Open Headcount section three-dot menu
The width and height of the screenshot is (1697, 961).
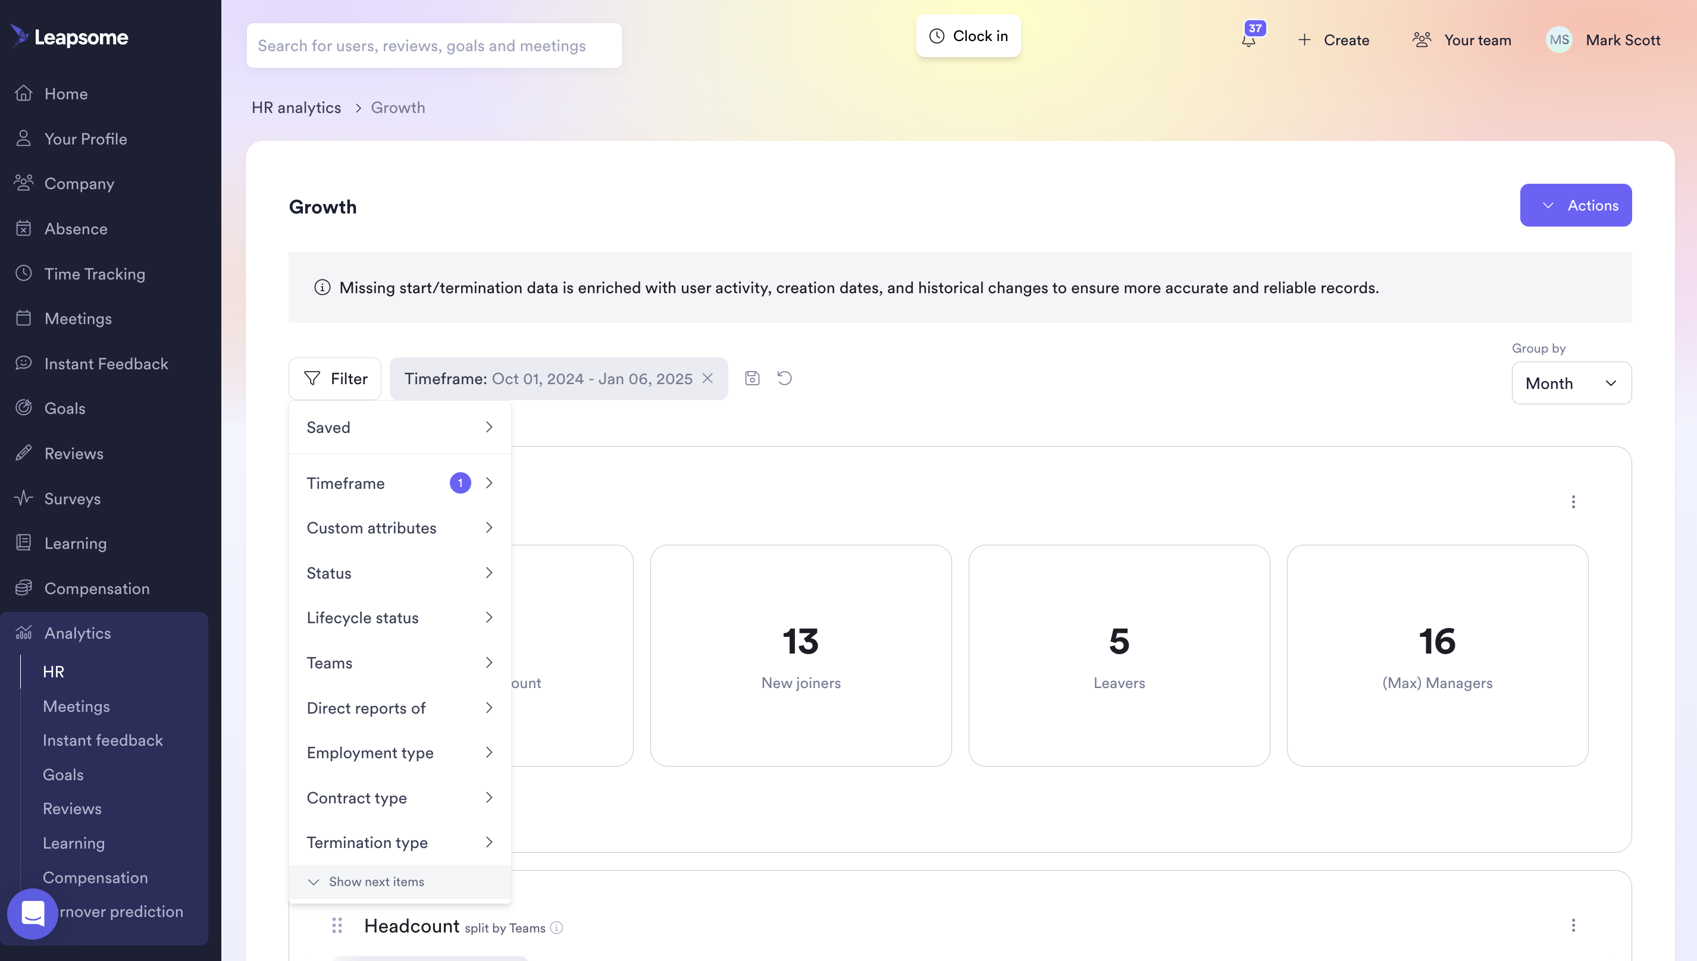tap(1573, 925)
